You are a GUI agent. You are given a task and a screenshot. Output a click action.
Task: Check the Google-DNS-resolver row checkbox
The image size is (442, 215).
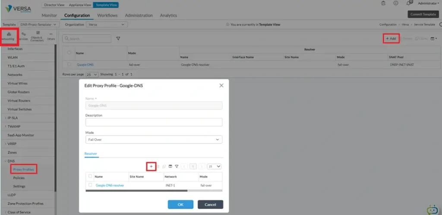click(90, 185)
